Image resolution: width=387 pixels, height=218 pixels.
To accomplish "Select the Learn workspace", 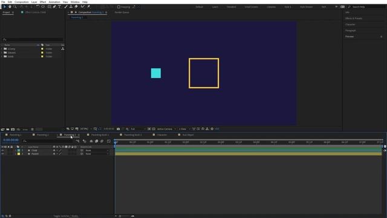I will coord(215,7).
